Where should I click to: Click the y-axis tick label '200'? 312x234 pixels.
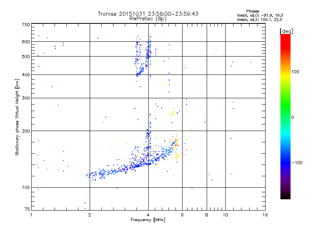[x=26, y=131]
